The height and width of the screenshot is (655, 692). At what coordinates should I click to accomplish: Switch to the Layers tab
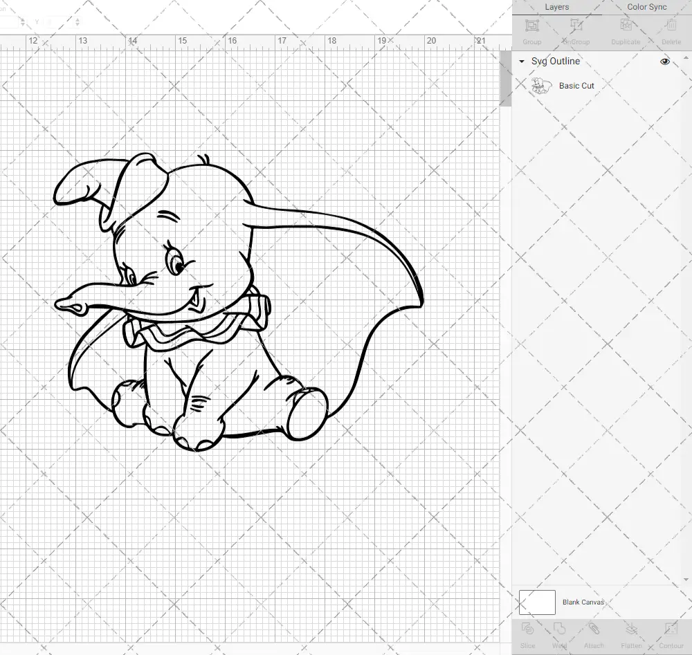coord(556,7)
